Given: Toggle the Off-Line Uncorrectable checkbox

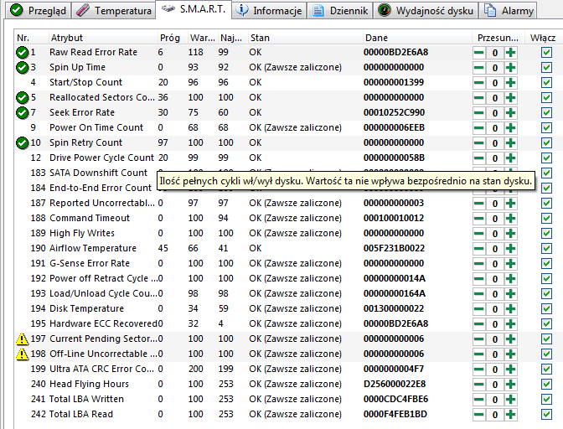Looking at the screenshot, I should click(546, 354).
